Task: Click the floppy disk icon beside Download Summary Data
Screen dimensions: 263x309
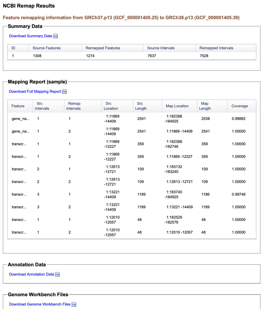Action: click(55, 36)
